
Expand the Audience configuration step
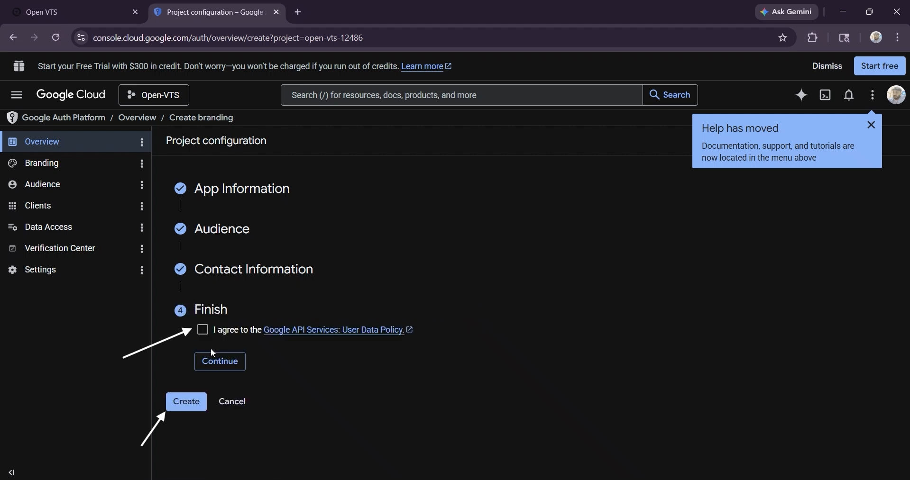point(222,229)
